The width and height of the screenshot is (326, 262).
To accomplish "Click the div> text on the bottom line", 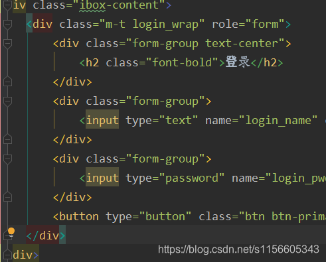I will tap(25, 255).
